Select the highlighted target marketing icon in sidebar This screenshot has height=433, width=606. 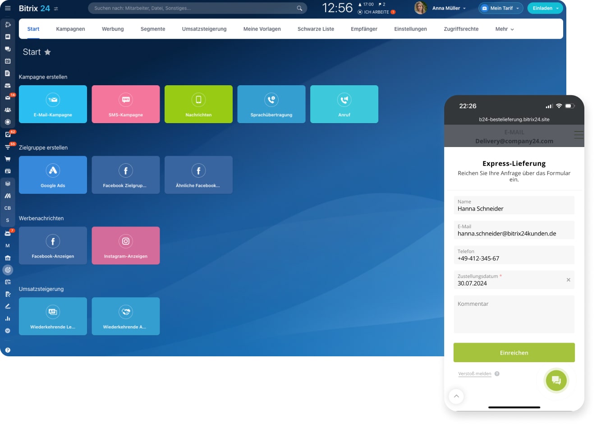click(8, 270)
